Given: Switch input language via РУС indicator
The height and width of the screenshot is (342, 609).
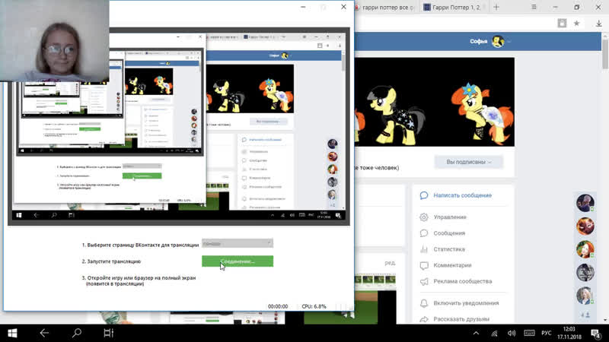Looking at the screenshot, I should (x=546, y=333).
